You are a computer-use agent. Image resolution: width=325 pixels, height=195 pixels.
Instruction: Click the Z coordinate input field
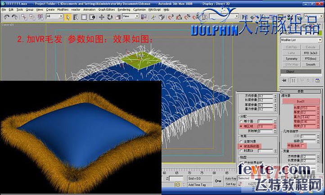(x=176, y=178)
